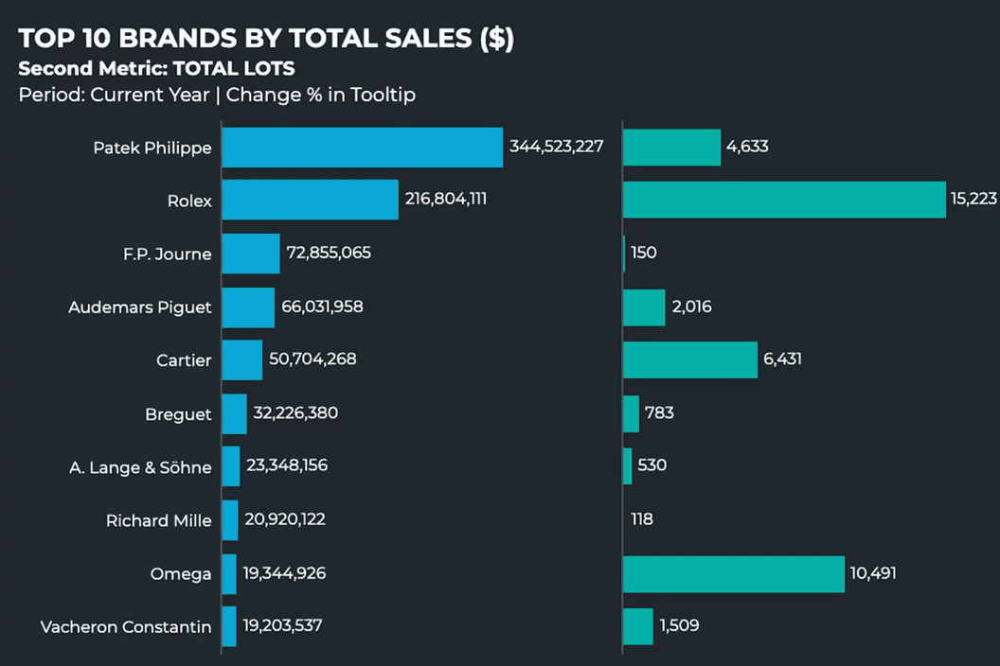Click the Vacheron Constantin brand label
This screenshot has width=1000, height=666.
click(x=126, y=626)
